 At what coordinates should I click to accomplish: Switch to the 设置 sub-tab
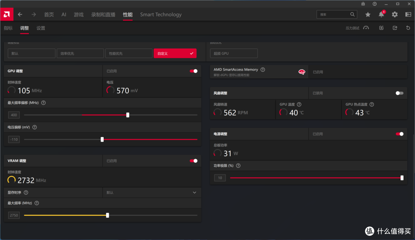tap(41, 28)
